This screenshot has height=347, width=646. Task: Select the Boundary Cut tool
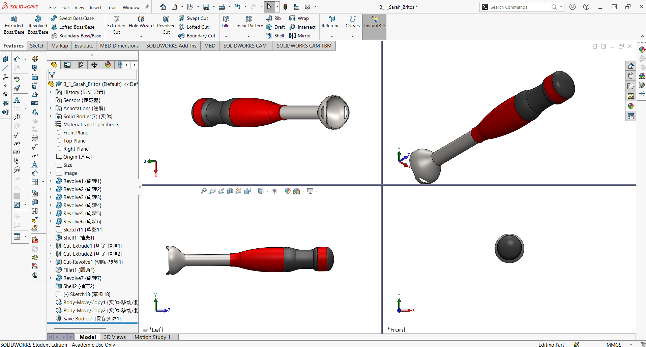click(197, 36)
